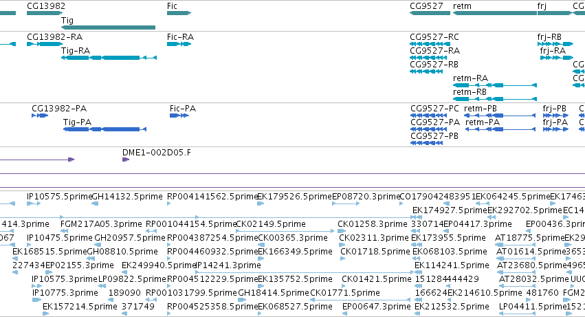Click the retm-PB protein glyph

click(x=500, y=116)
